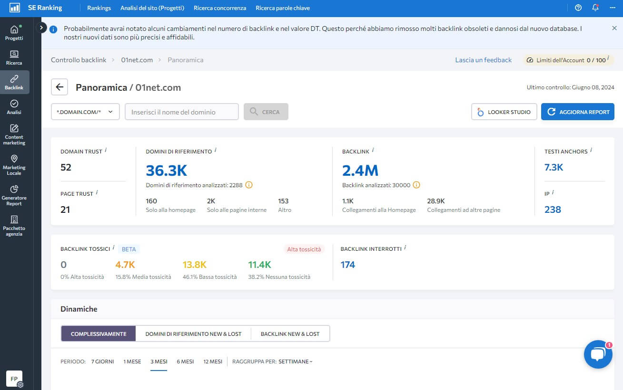Click the Backlink metric info icon
623x390 pixels.
click(373, 150)
